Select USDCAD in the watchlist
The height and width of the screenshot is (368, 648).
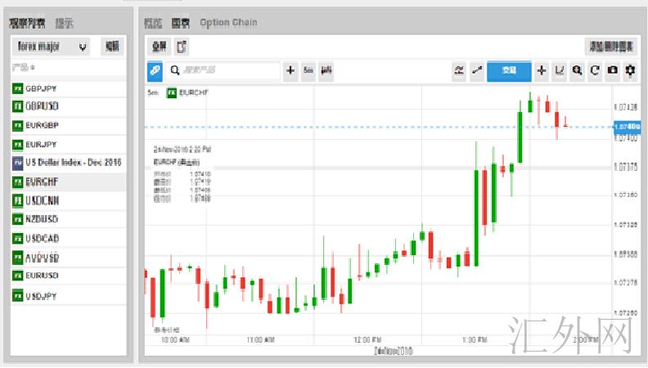69,239
